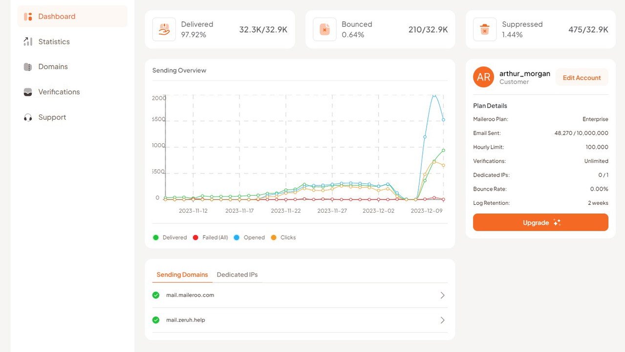
Task: Click the orange Clicks legend swatch
Action: pos(274,238)
